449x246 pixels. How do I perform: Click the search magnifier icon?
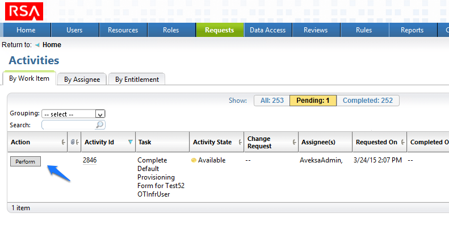click(x=100, y=125)
